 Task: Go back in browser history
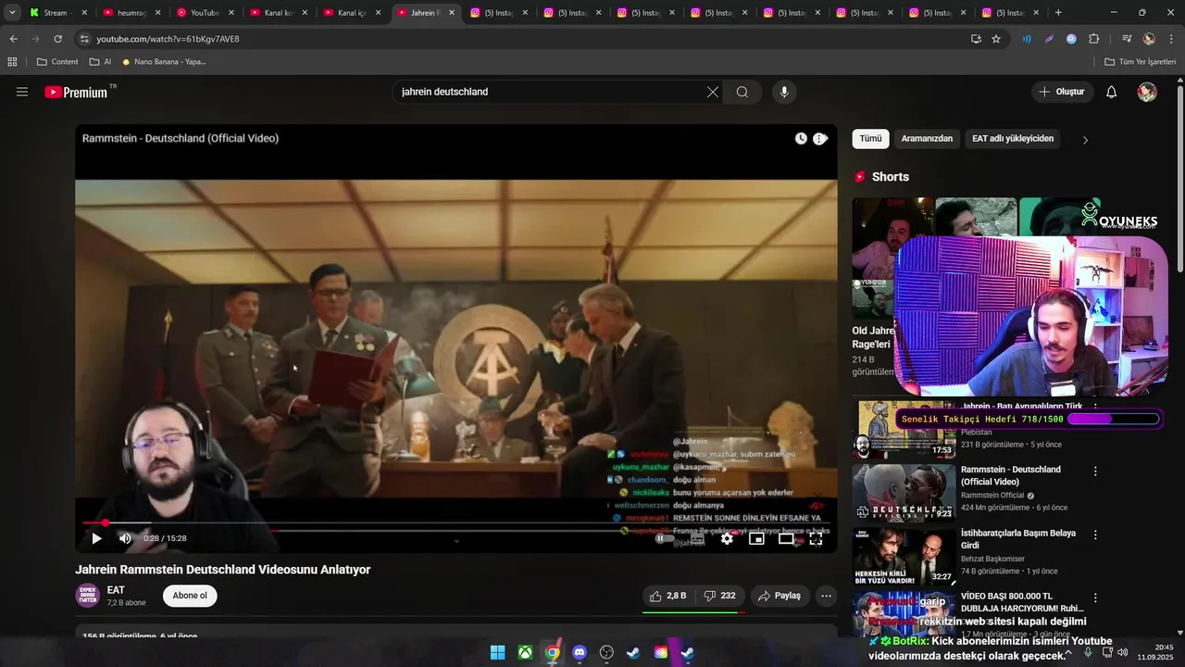(x=13, y=39)
